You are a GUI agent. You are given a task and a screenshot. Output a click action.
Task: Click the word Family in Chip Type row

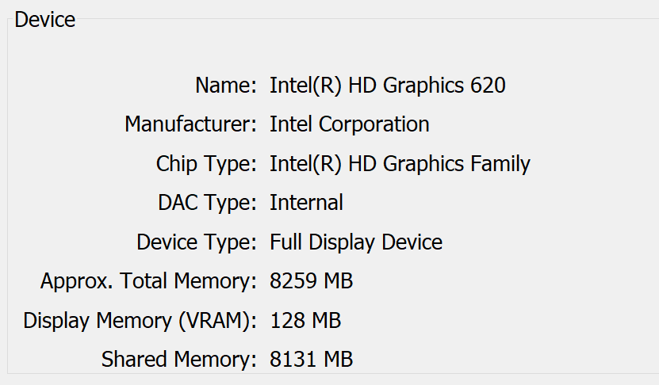click(500, 164)
